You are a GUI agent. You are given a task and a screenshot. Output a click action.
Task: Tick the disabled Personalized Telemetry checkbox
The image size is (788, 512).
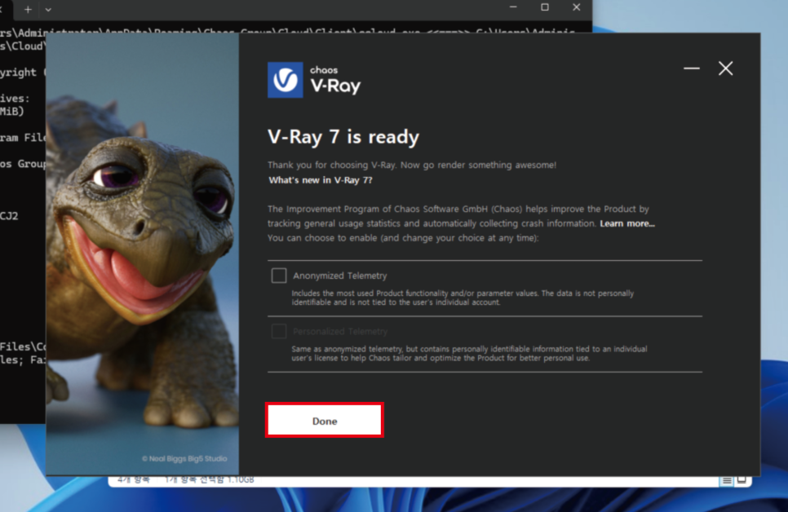point(279,331)
